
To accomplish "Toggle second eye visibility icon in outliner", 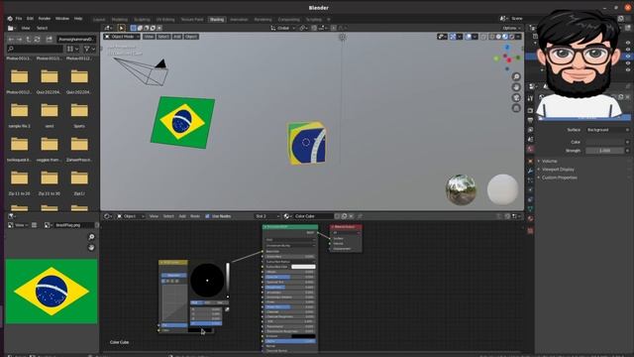I will (628, 50).
